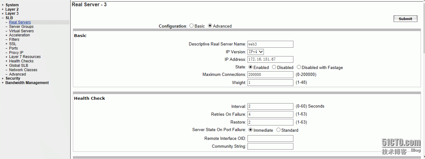Open the Real Servers link
This screenshot has height=159, width=425.
click(20, 22)
